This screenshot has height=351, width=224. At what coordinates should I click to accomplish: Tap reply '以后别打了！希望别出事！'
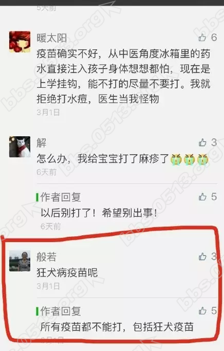tap(99, 213)
